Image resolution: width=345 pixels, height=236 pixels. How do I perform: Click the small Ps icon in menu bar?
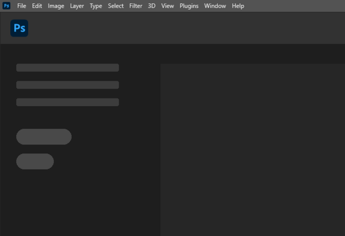pyautogui.click(x=6, y=6)
